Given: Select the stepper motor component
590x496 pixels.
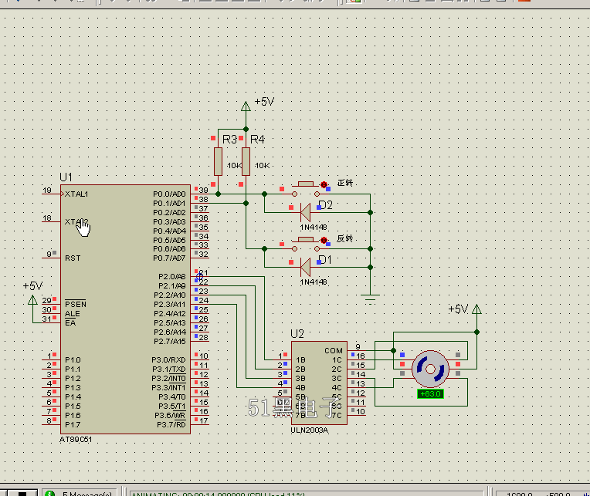Looking at the screenshot, I should [429, 369].
